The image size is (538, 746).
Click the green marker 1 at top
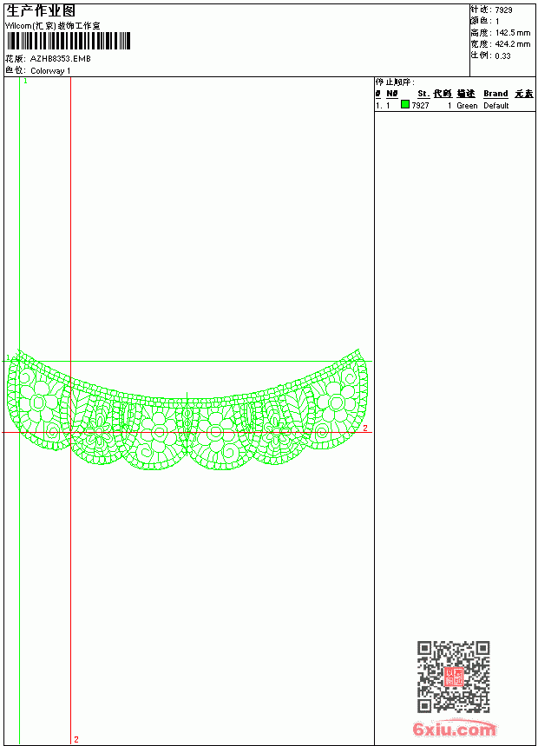tap(26, 82)
